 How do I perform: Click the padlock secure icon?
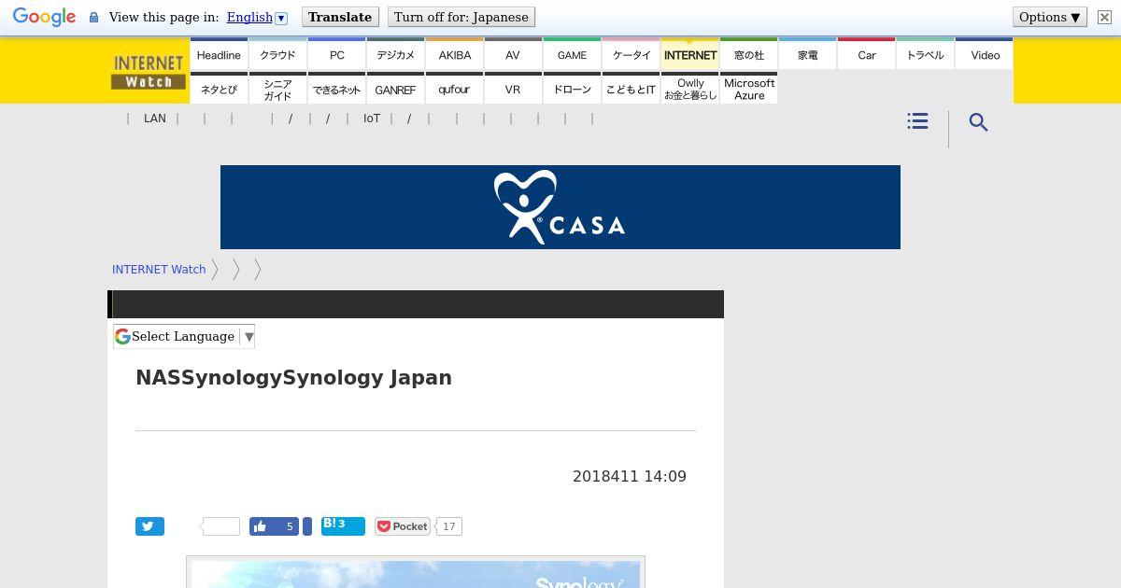tap(93, 18)
